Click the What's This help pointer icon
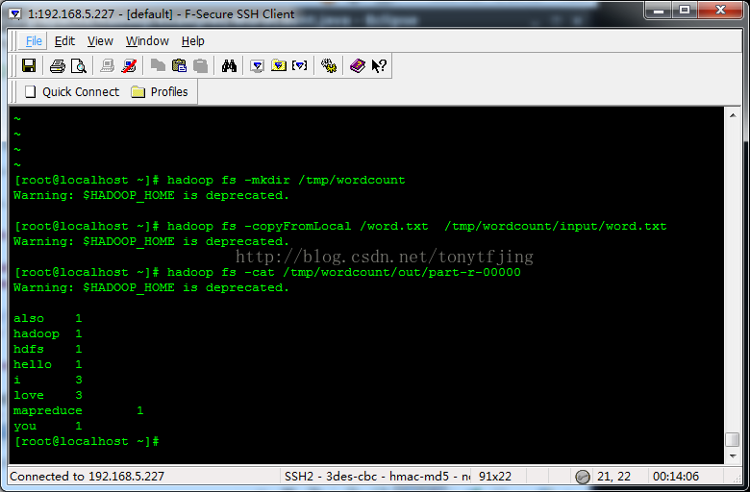 click(x=379, y=65)
